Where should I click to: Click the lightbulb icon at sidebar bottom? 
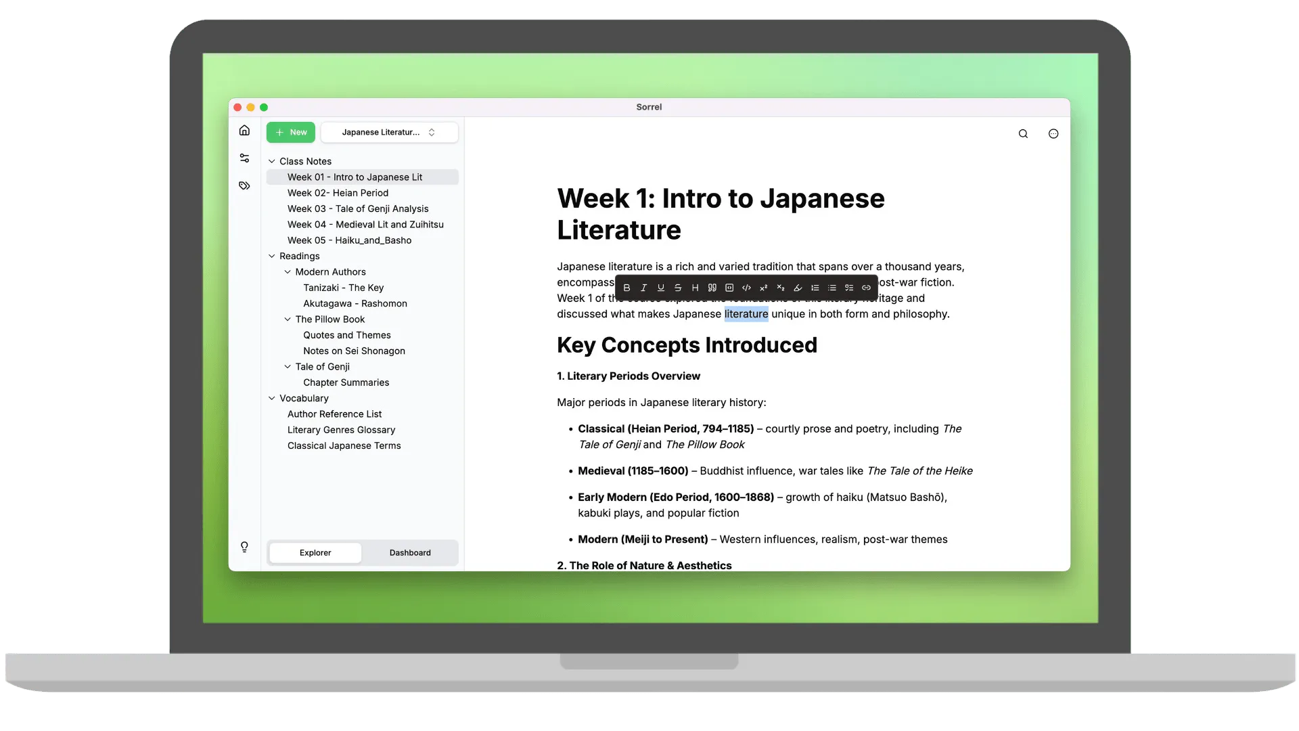244,547
